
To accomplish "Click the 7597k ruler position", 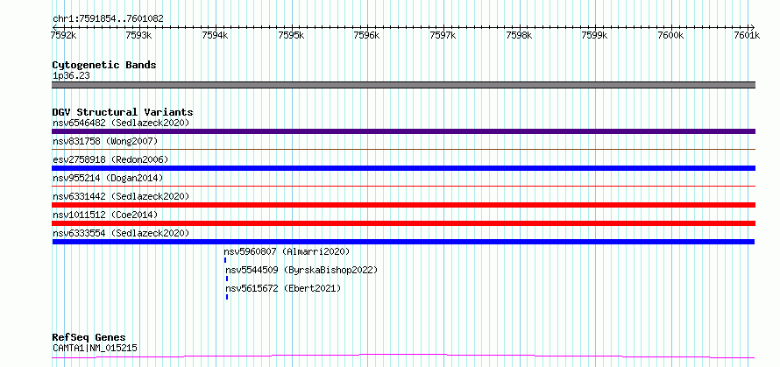I will click(443, 35).
